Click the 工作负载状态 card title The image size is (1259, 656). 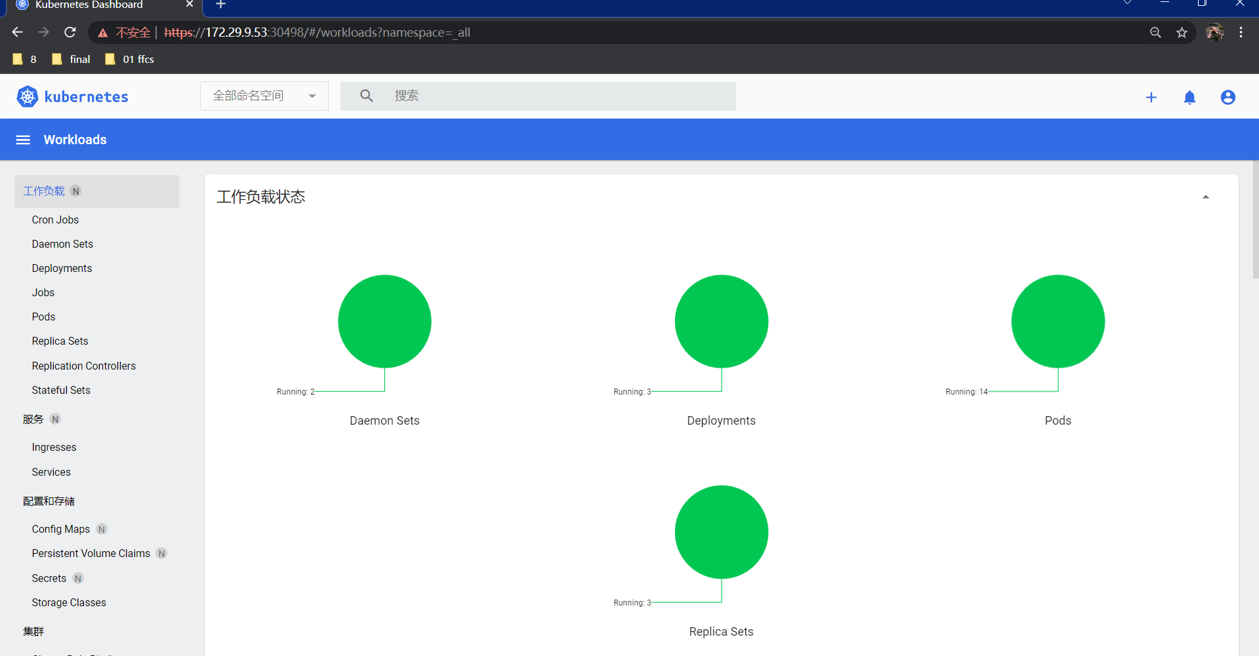pyautogui.click(x=261, y=197)
